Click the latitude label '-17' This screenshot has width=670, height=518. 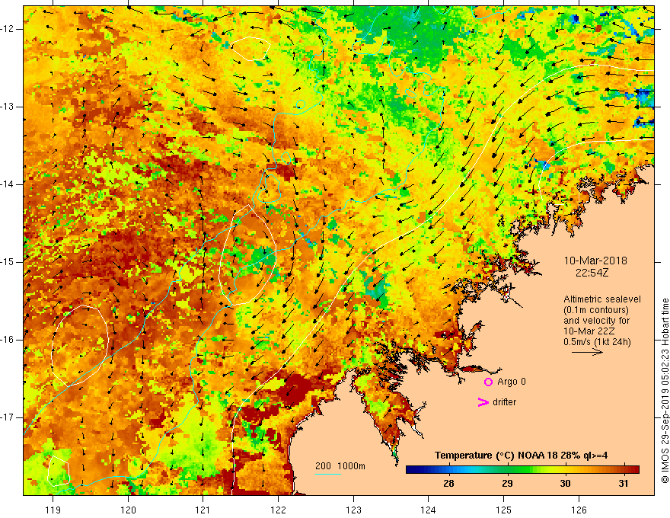8,417
